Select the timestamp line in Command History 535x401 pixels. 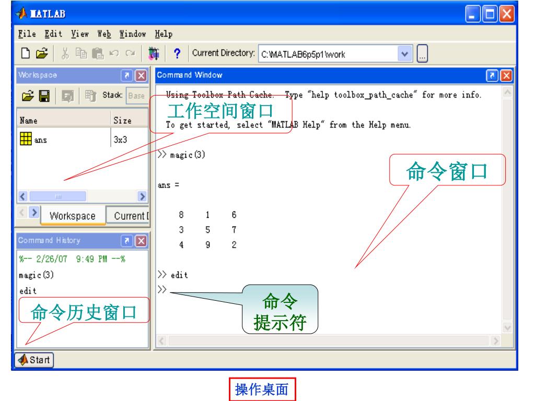pos(72,259)
